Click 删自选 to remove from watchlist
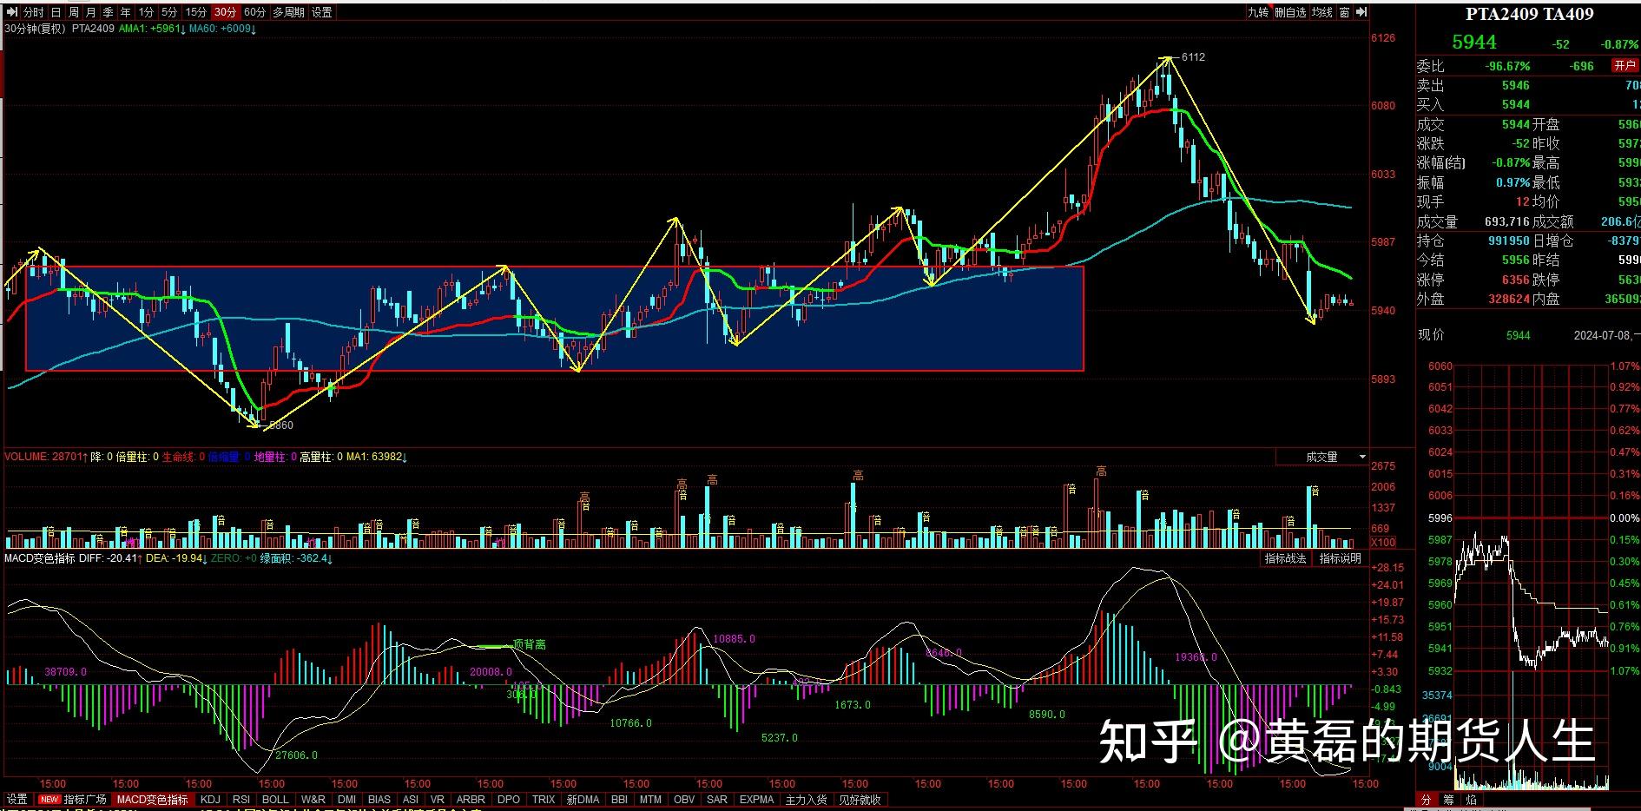Screen dimensions: 1641x811 pos(1290,12)
